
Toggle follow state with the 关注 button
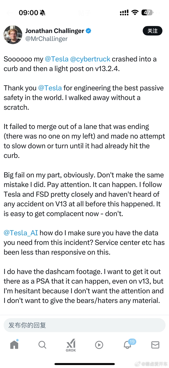click(x=152, y=31)
